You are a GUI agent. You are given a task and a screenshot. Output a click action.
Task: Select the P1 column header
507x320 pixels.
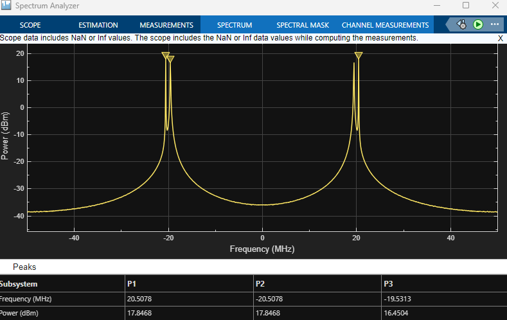[x=132, y=283]
